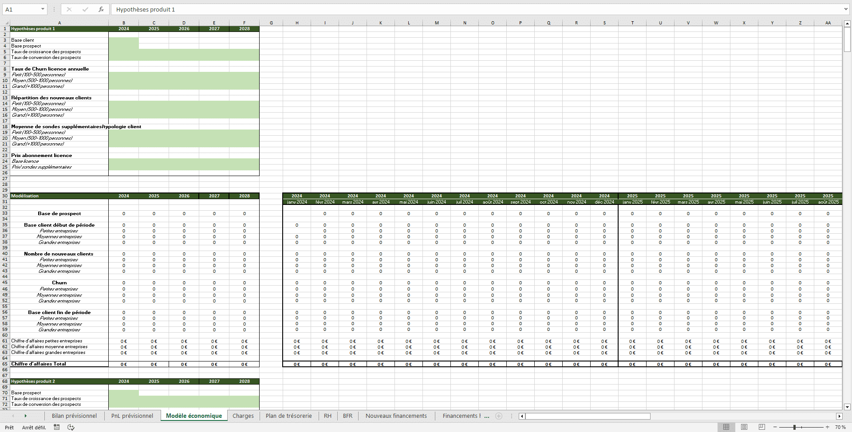Click the 70 % zoom level button
852x432 pixels.
pyautogui.click(x=840, y=427)
